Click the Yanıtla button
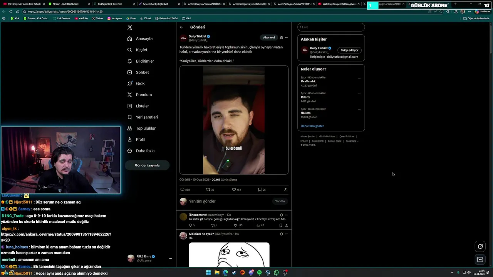 tap(280, 201)
